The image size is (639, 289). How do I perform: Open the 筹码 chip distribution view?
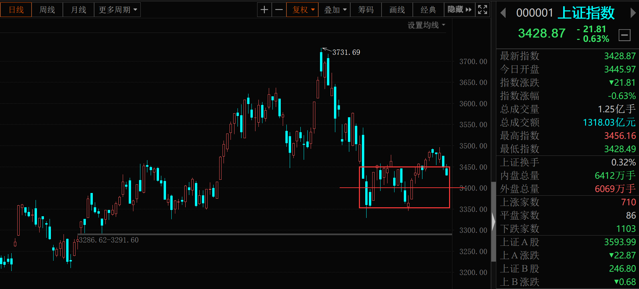366,10
